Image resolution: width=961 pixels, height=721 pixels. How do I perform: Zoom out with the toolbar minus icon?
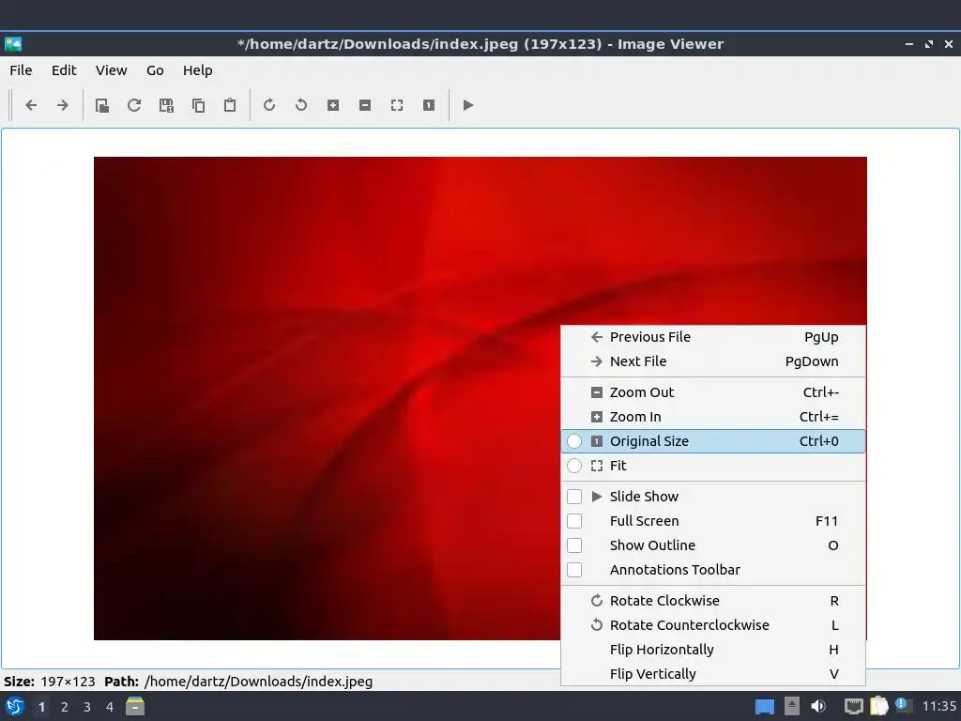point(365,105)
